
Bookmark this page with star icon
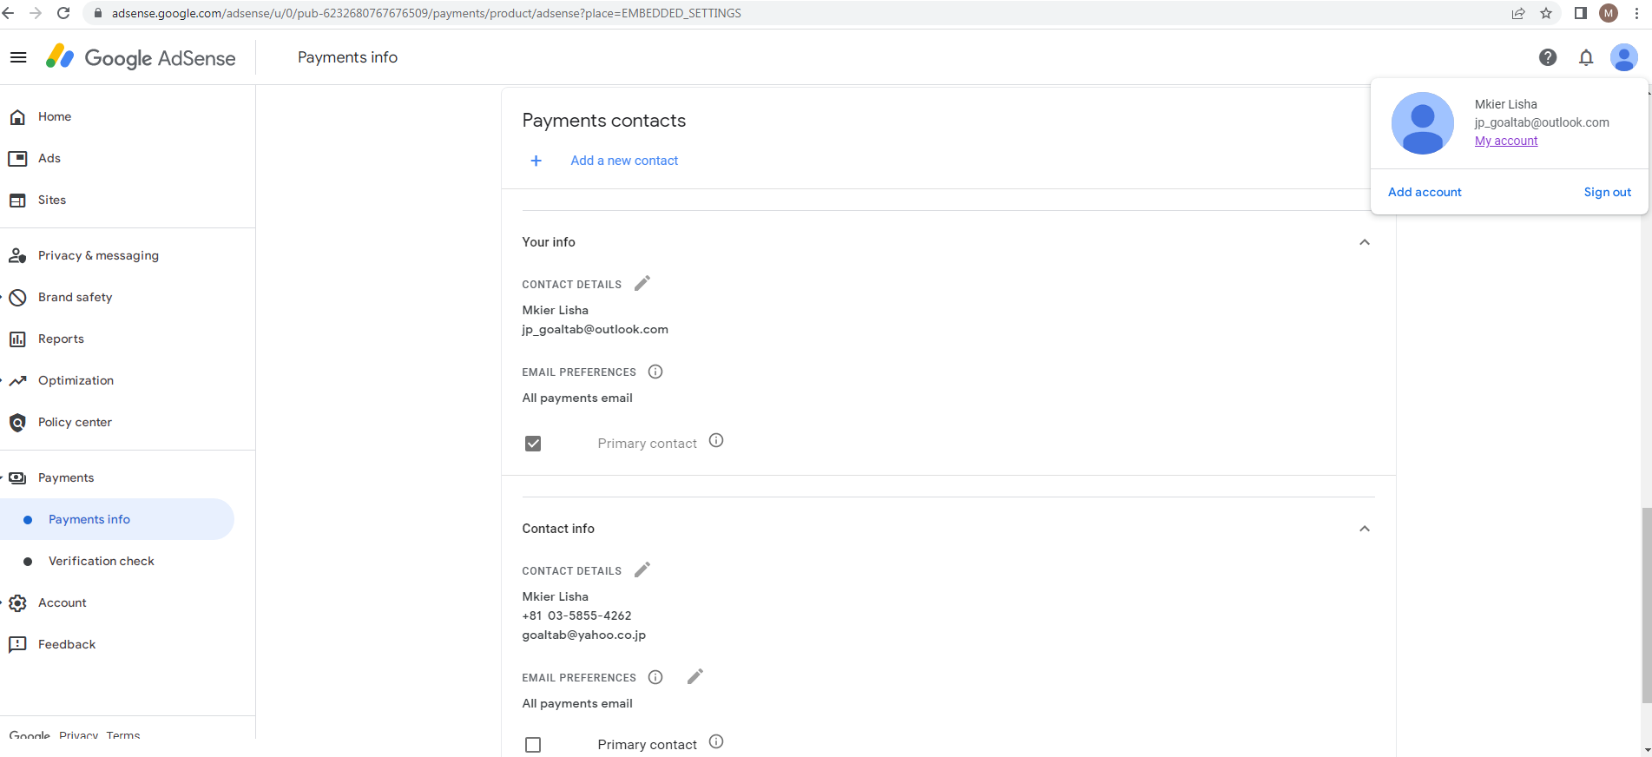(1546, 13)
